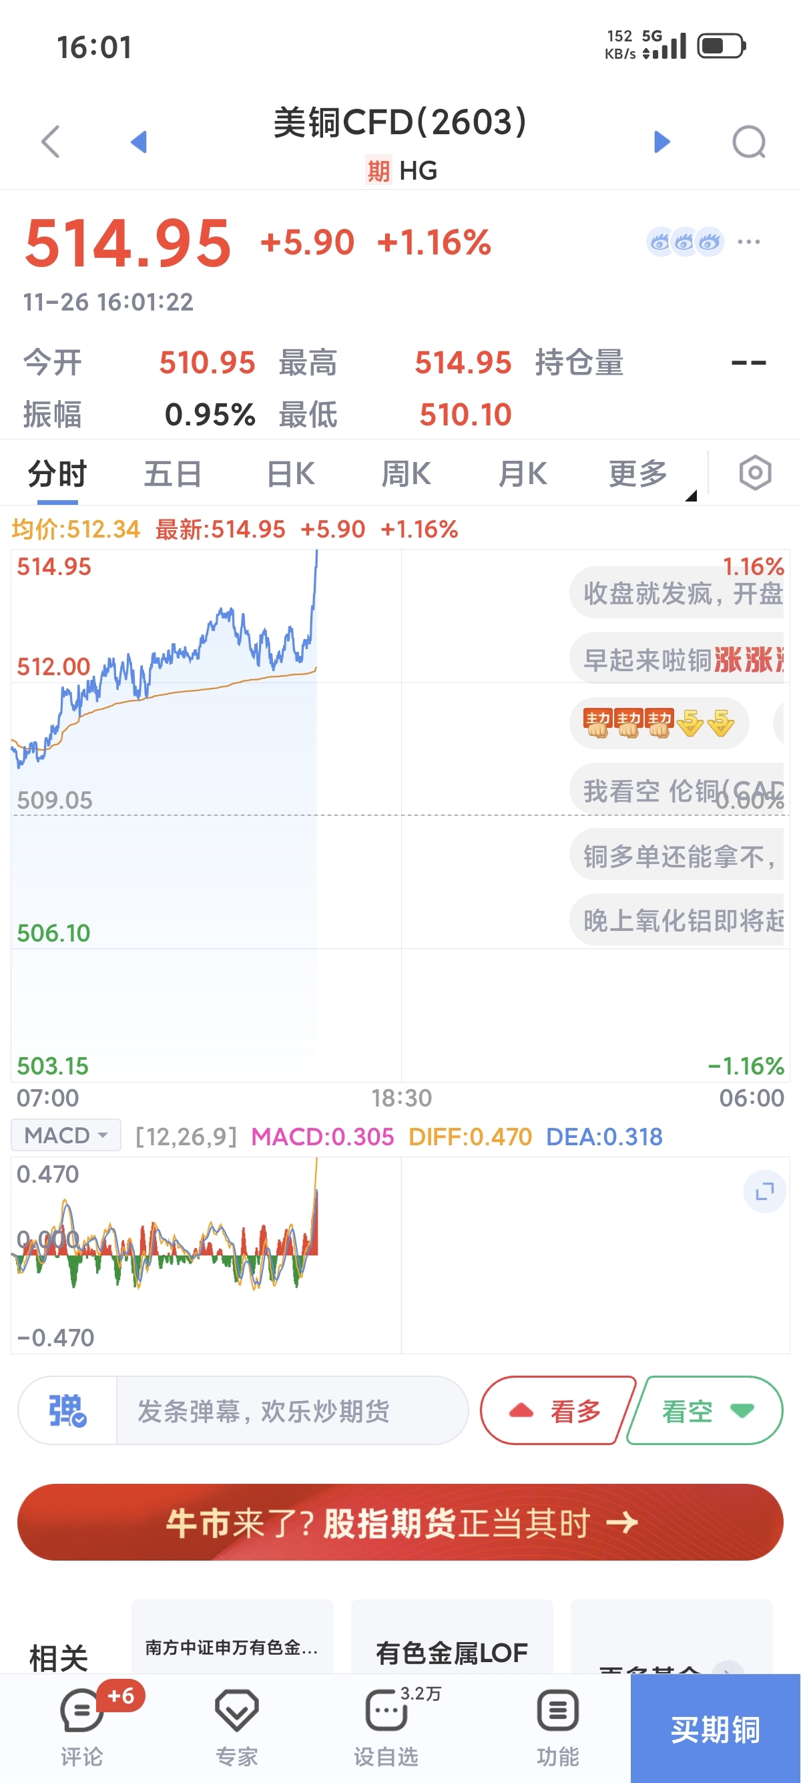
Task: Open the 牛市来了 stock index futures banner
Action: (400, 1522)
